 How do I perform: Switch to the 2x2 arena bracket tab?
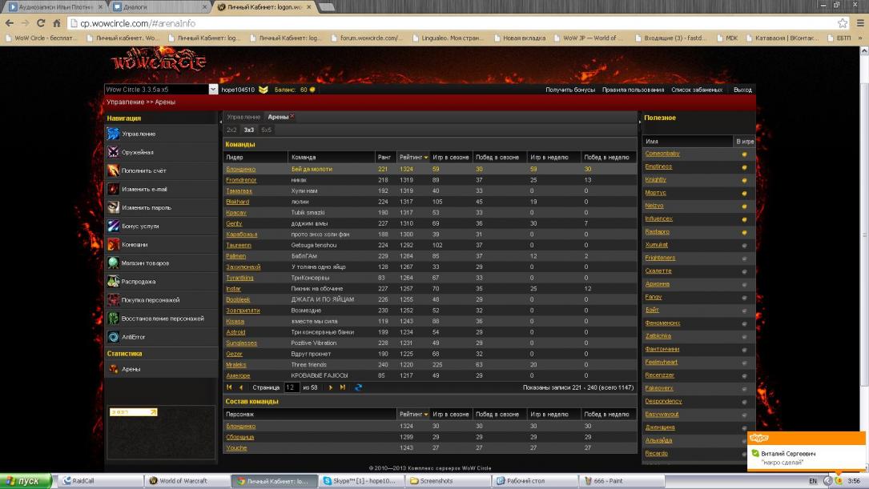[x=231, y=130]
